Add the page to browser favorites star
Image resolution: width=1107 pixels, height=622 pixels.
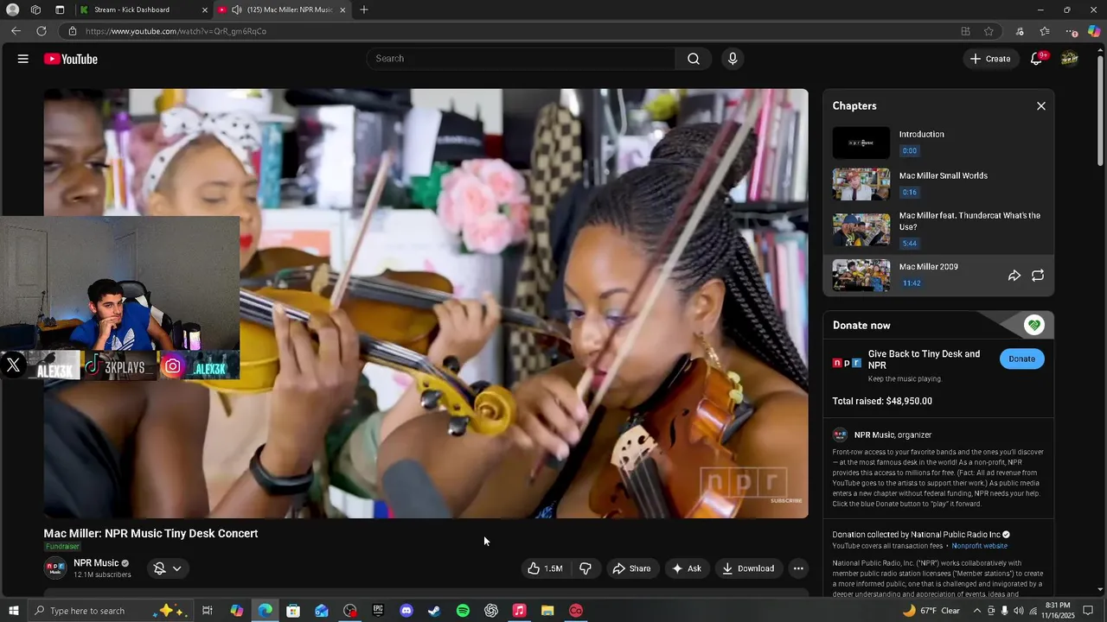click(989, 31)
